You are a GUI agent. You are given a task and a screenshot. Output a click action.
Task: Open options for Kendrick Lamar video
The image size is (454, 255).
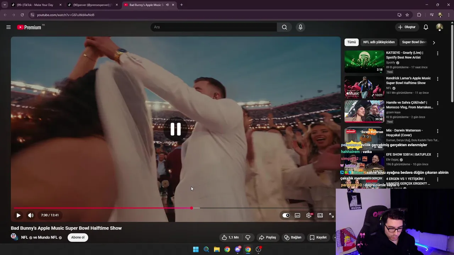click(x=437, y=79)
